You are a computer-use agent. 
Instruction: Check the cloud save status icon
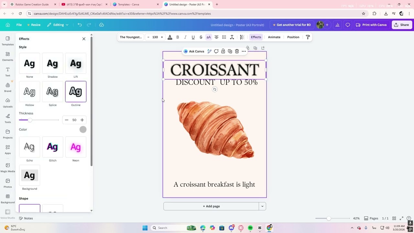pos(102,25)
